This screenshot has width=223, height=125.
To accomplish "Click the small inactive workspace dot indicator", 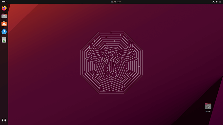I will click(6, 2).
